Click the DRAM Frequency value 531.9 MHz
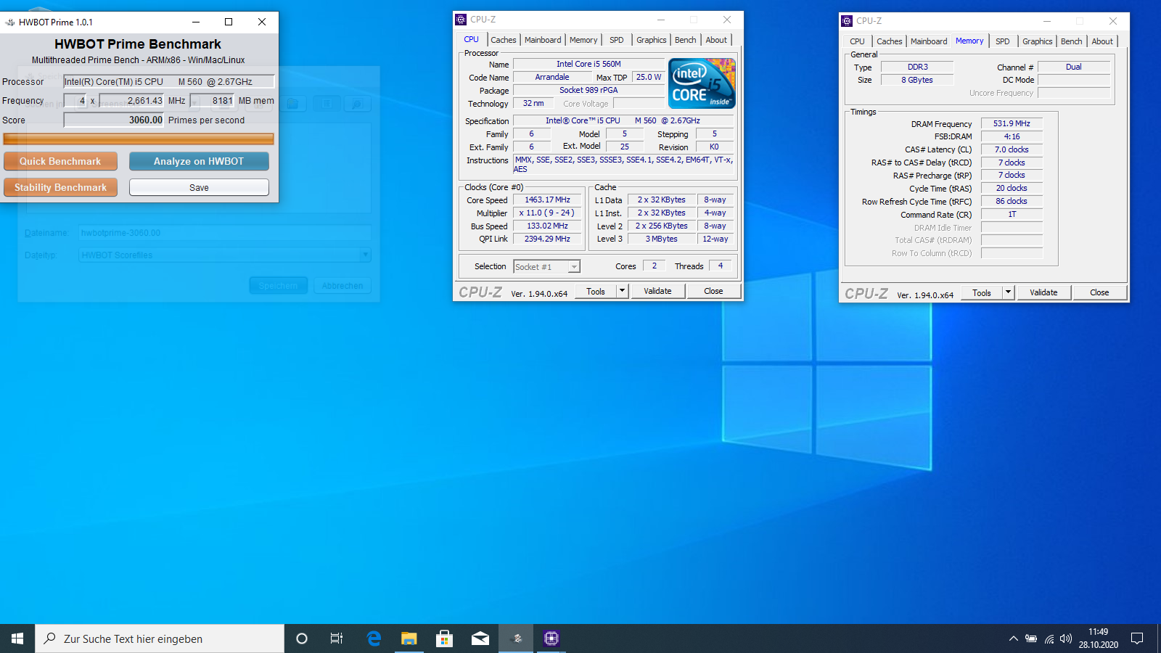 pyautogui.click(x=1012, y=123)
